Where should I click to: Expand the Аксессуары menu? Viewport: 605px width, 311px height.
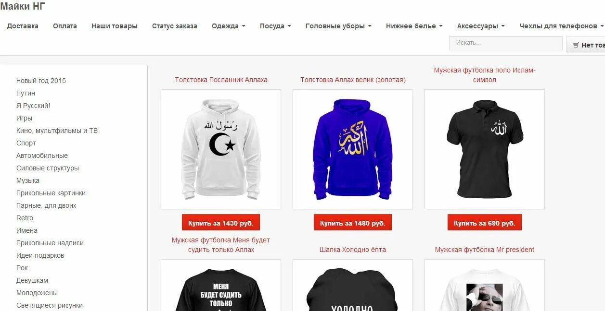coord(481,26)
